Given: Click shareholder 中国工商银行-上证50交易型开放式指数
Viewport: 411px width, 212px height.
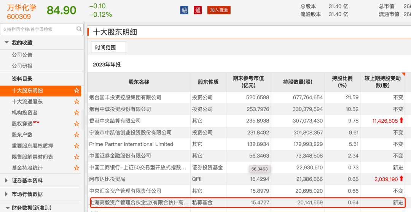Looking at the screenshot, I should click(x=138, y=168).
